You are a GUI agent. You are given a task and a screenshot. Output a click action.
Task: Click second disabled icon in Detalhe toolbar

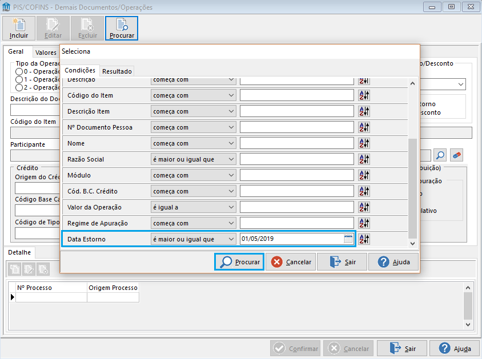[29, 269]
